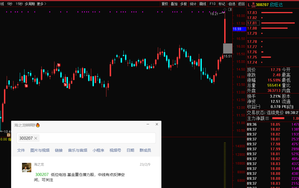Open the 统计 statistics tool

tap(193, 4)
